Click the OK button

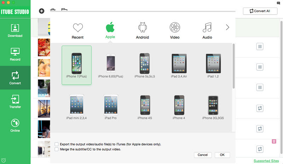(222, 155)
